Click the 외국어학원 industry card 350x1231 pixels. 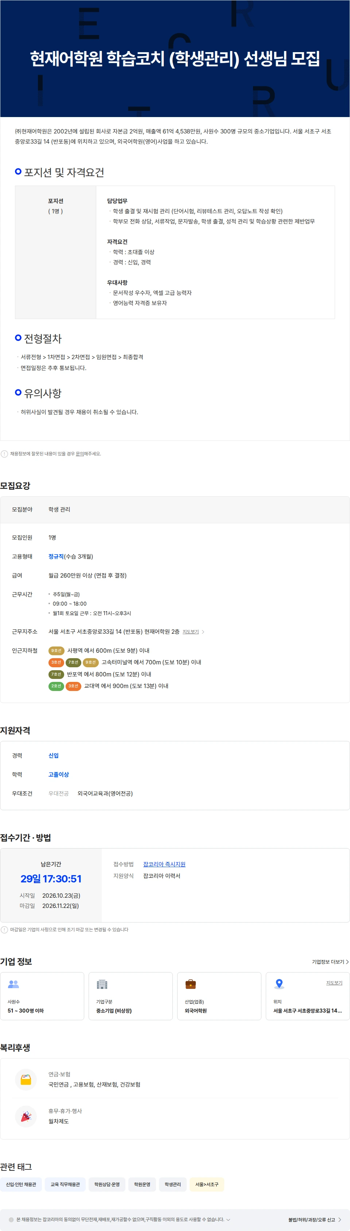[x=219, y=996]
